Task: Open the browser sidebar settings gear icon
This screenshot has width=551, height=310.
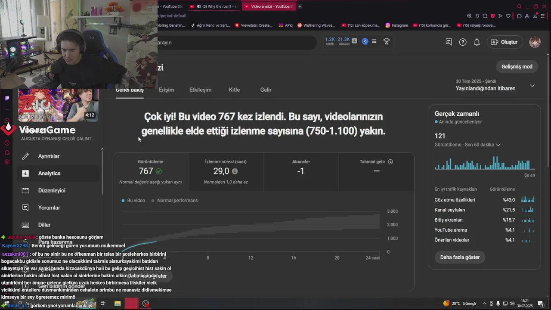Action: coord(7,162)
